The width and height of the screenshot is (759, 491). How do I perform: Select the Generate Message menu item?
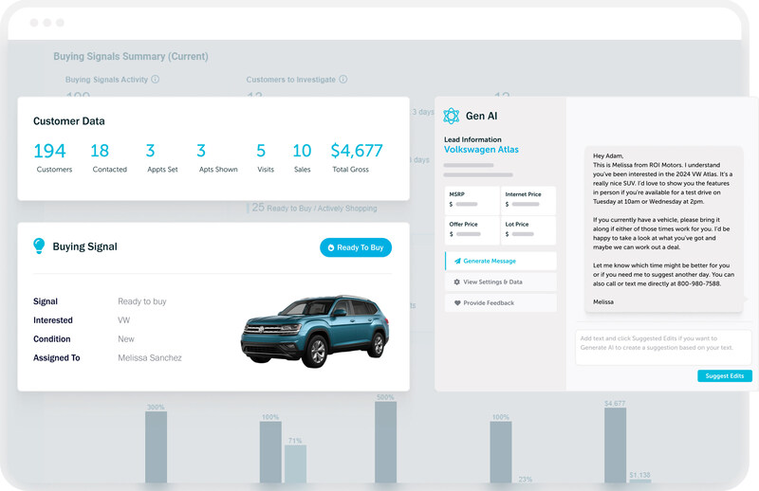[502, 261]
